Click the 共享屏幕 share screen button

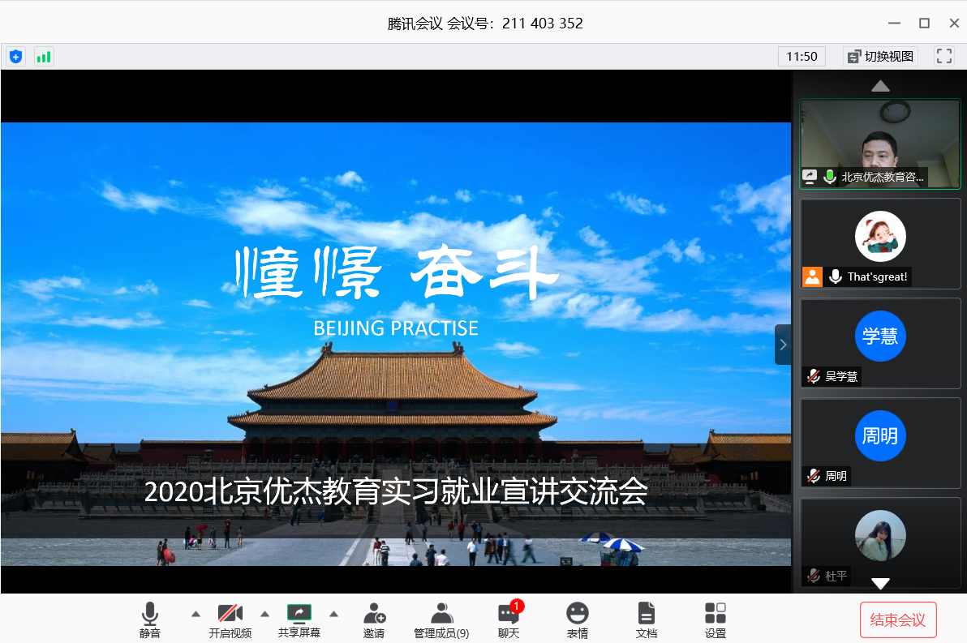299,620
